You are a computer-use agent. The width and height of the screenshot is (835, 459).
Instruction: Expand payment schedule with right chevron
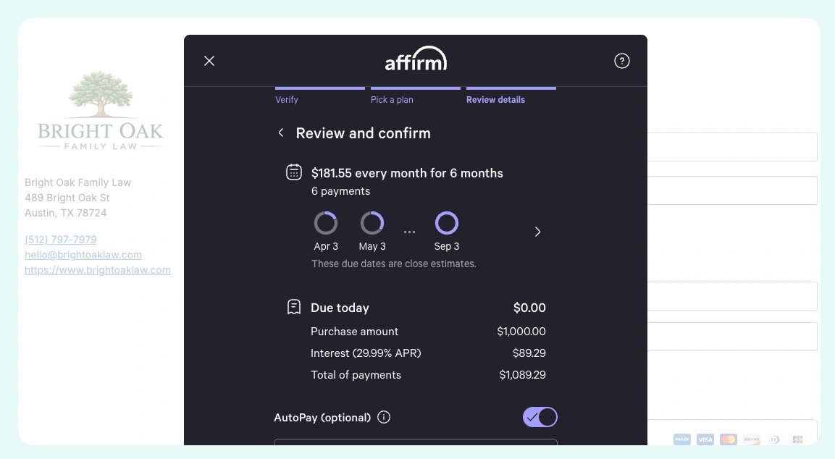click(x=537, y=232)
